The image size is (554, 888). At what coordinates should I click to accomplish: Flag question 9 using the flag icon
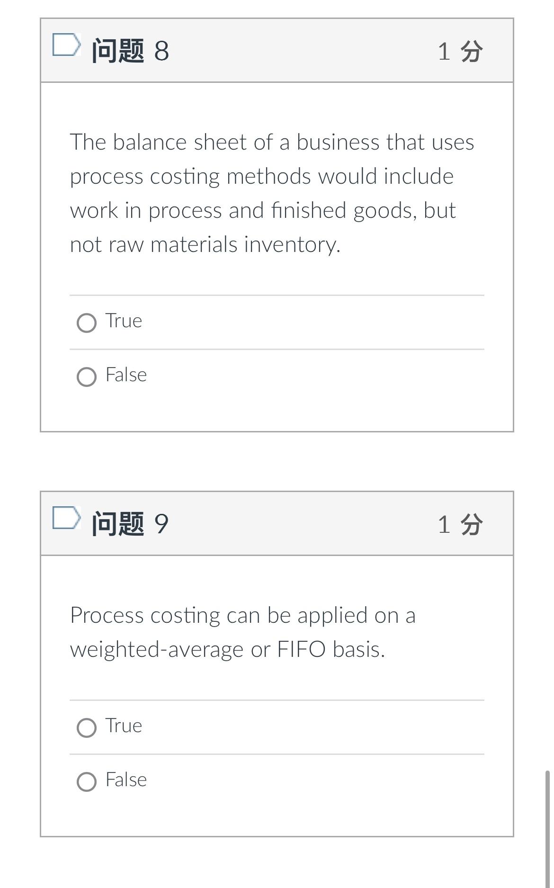(65, 518)
